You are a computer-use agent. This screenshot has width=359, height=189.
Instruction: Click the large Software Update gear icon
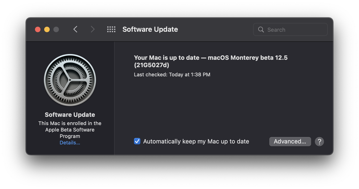click(70, 80)
